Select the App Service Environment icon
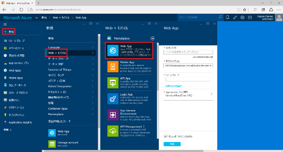Image resolution: width=283 pixels, height=152 pixels. (113, 115)
